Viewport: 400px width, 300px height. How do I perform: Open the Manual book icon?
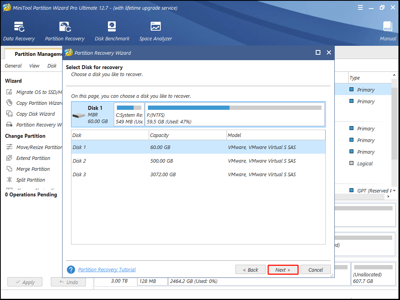point(388,27)
